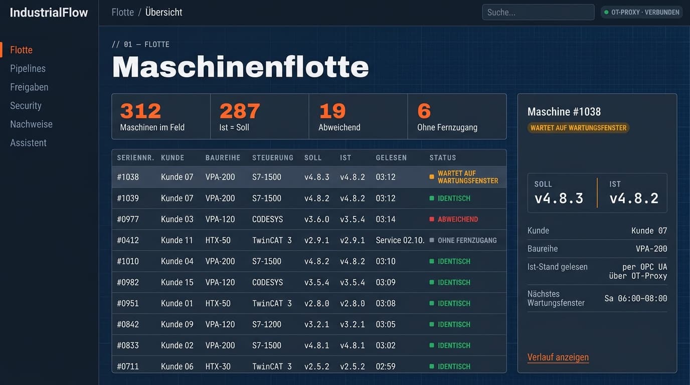Click the ABWEICHEND status label

(458, 219)
